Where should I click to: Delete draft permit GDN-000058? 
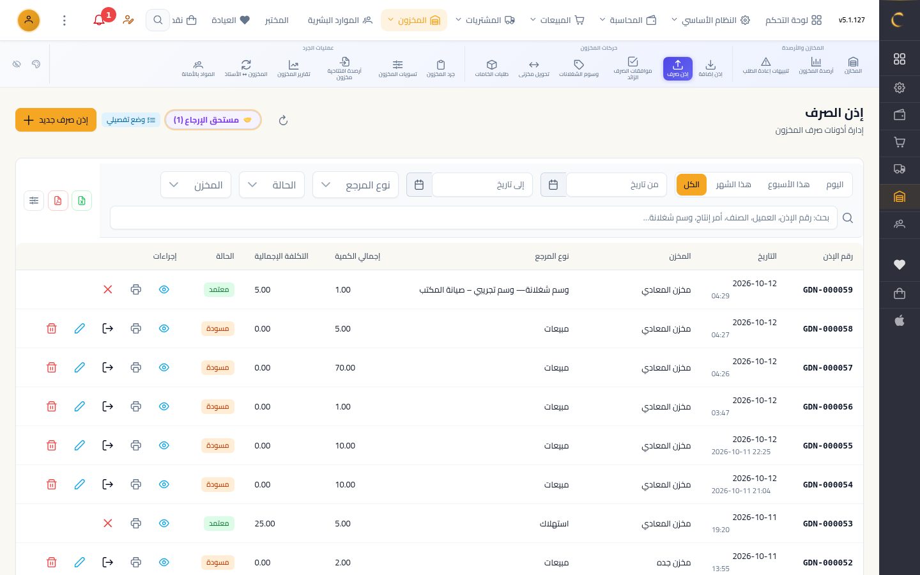pyautogui.click(x=52, y=328)
